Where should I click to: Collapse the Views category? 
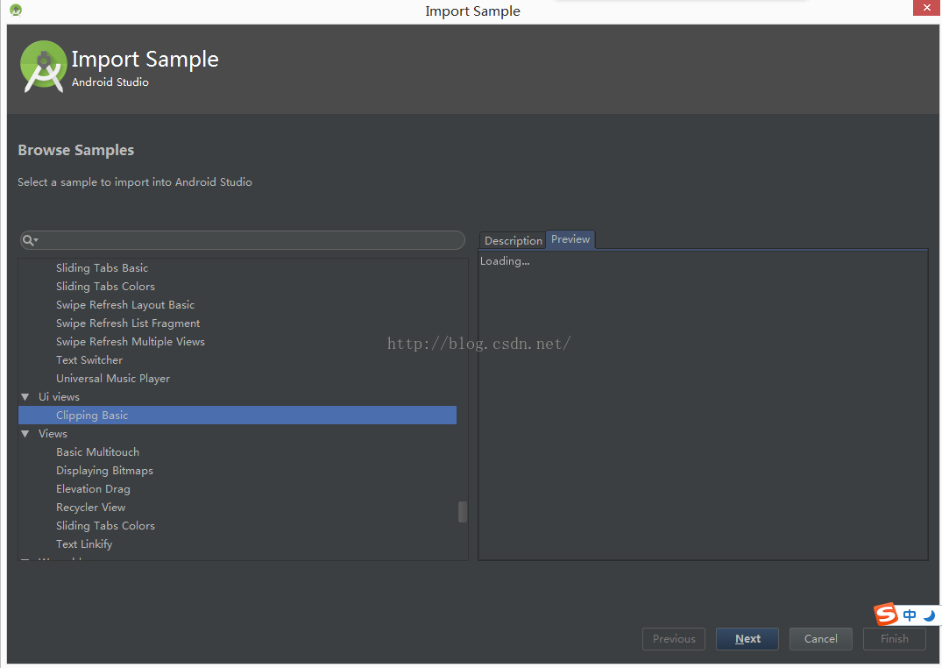click(25, 434)
